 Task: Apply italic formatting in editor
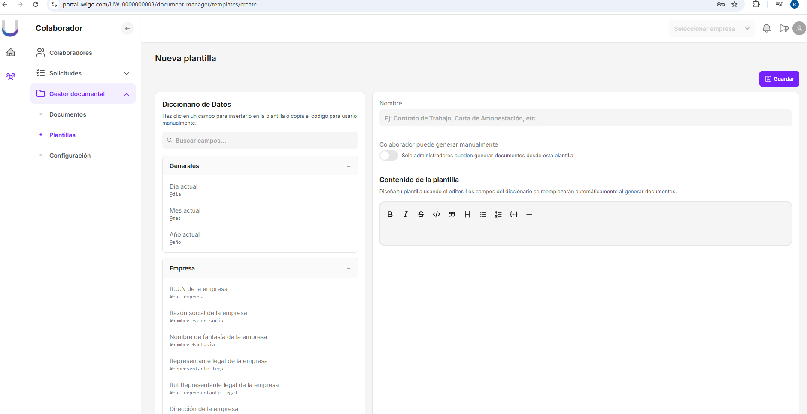[x=405, y=214]
